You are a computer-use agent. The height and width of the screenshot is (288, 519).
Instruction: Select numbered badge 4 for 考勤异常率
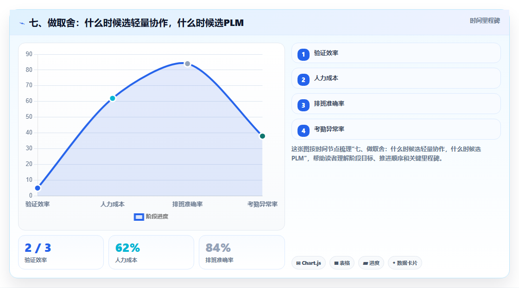coord(303,131)
